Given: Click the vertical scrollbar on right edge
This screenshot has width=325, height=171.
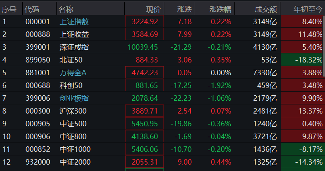Looking at the screenshot, I should [x=324, y=46].
